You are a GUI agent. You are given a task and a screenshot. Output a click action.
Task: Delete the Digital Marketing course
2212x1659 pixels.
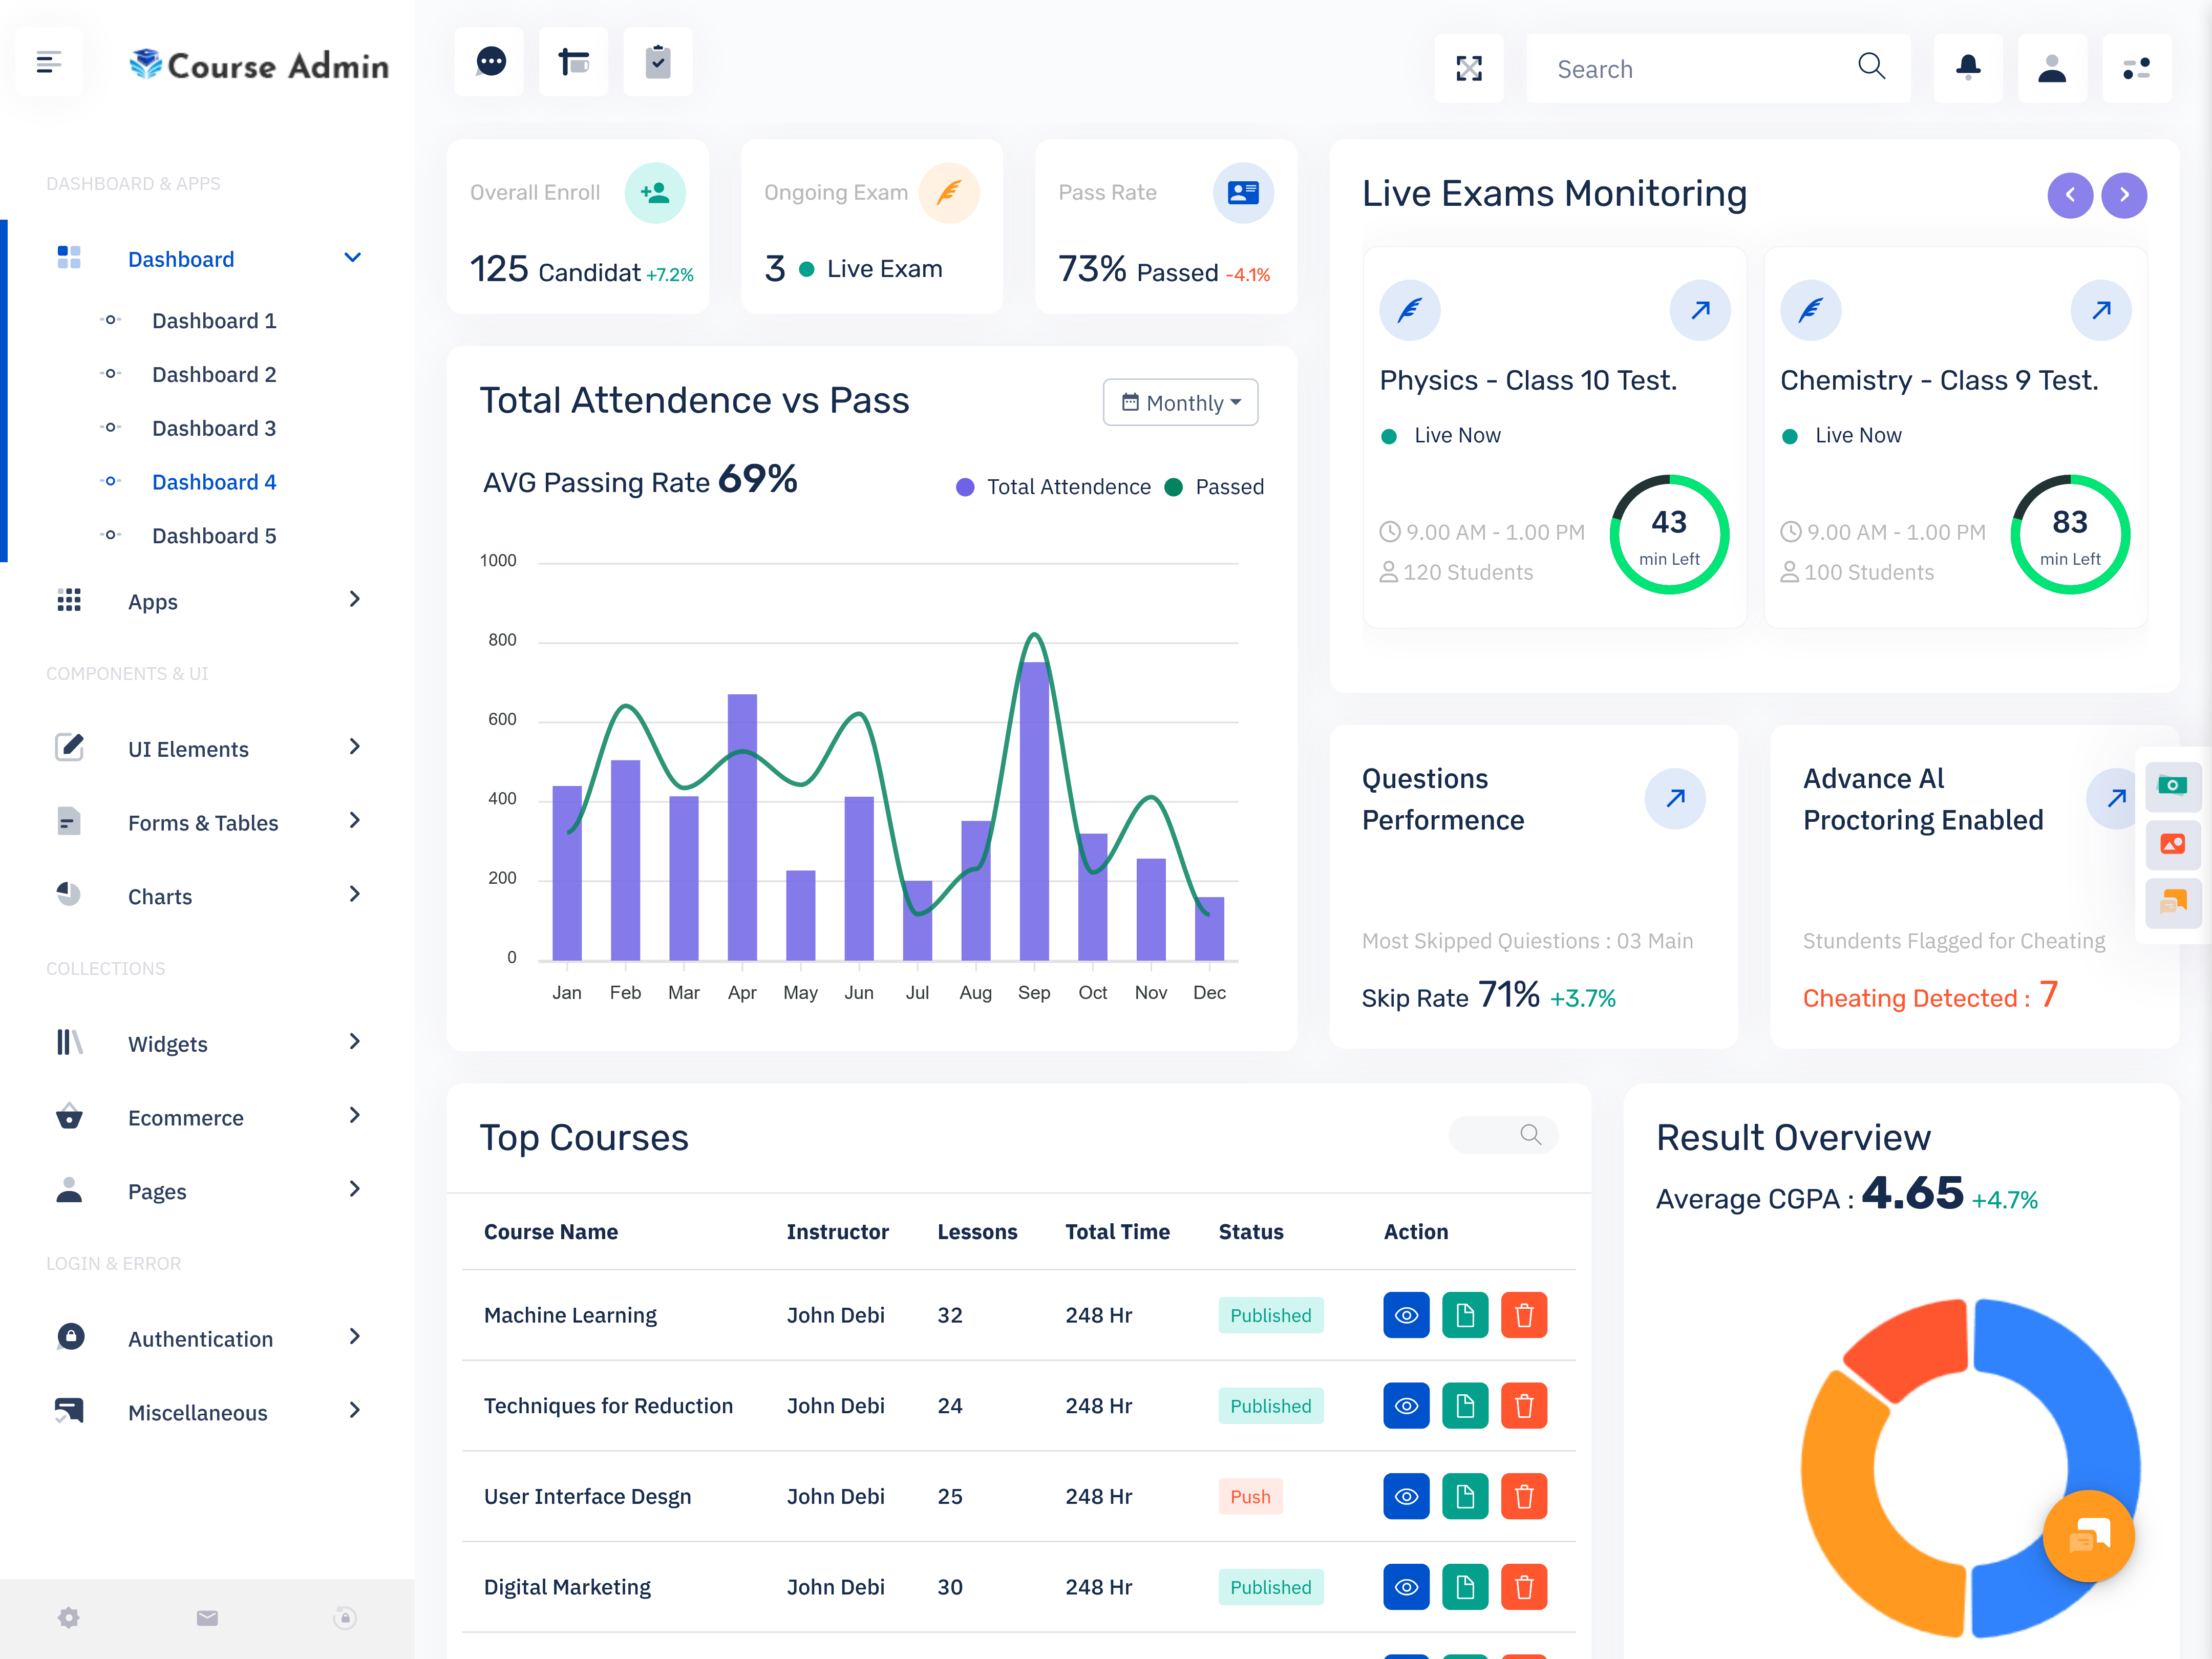1524,1587
